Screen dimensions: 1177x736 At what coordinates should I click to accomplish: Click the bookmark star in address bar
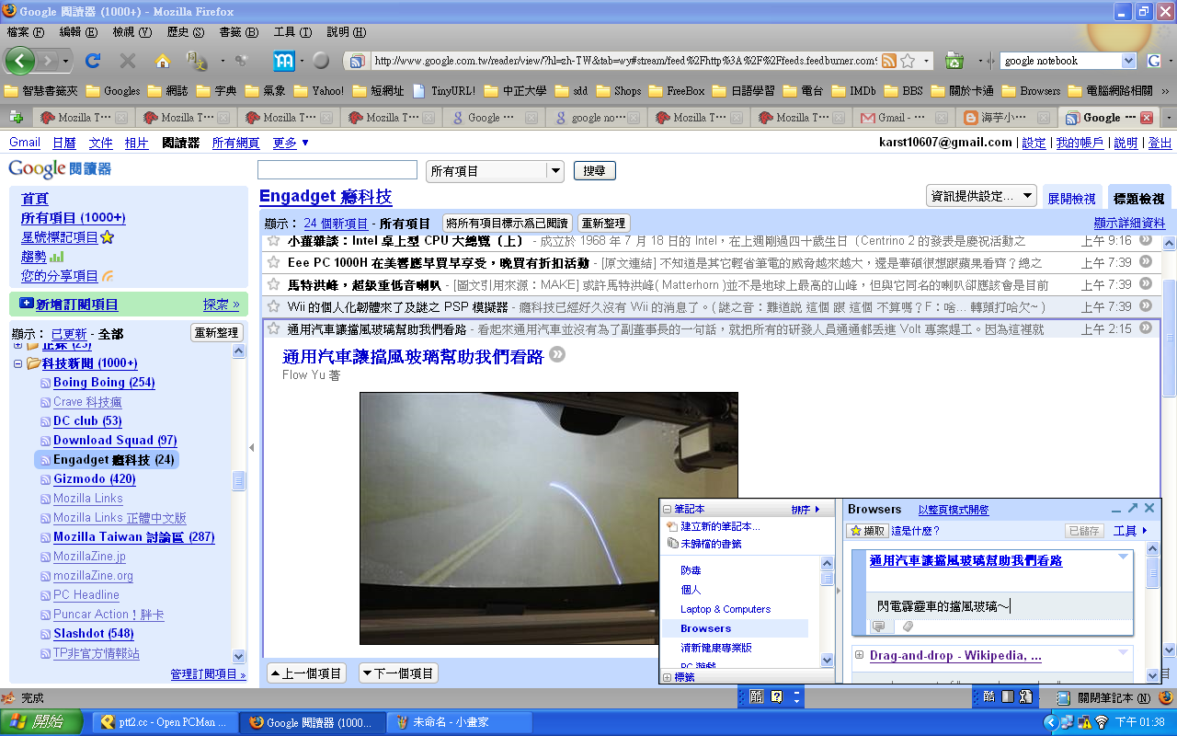908,61
